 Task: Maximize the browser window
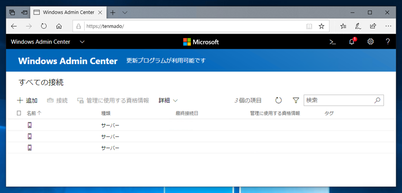[370, 12]
